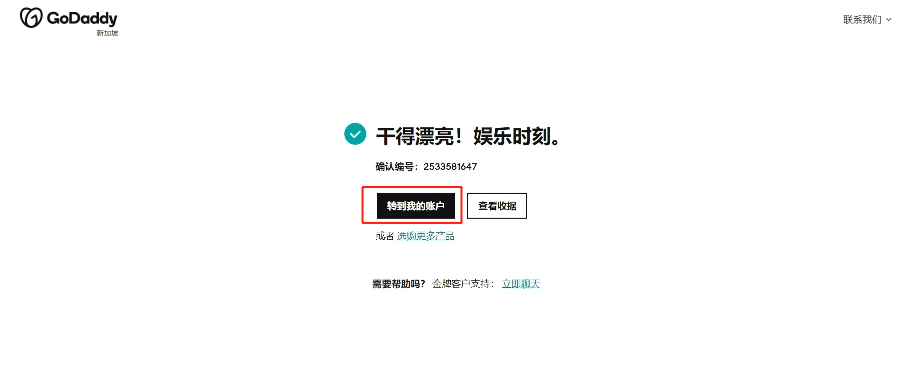The width and height of the screenshot is (904, 377).
Task: Click confirmation number 2533581647
Action: click(450, 166)
